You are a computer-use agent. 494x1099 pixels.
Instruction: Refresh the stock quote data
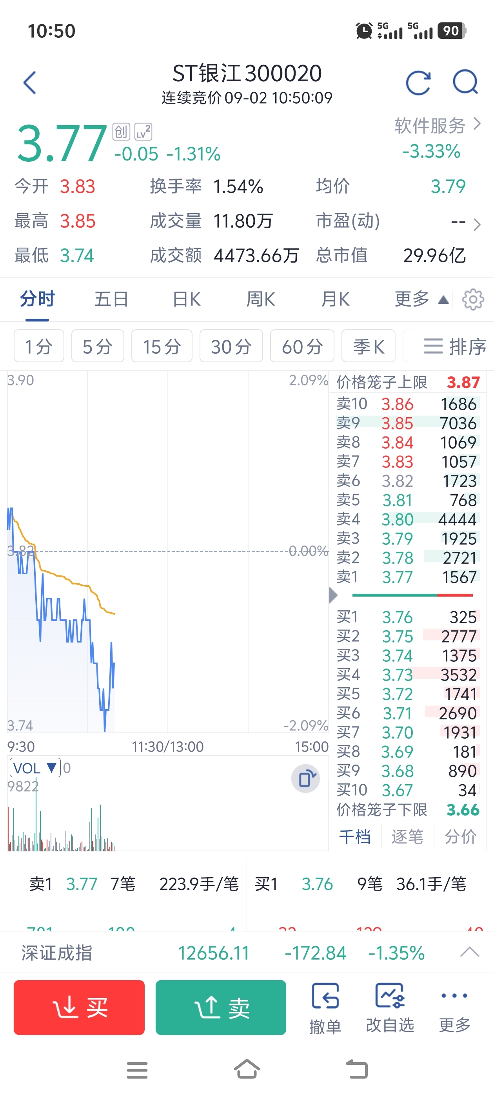418,82
